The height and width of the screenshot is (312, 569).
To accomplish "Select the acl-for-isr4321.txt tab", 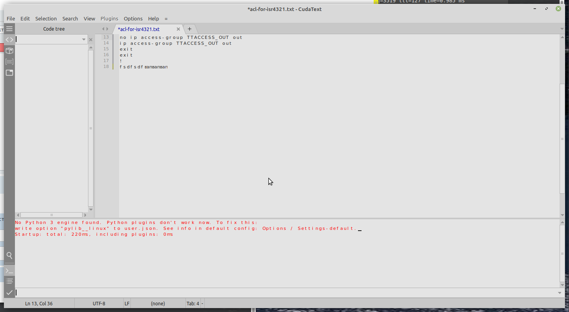I will (139, 29).
